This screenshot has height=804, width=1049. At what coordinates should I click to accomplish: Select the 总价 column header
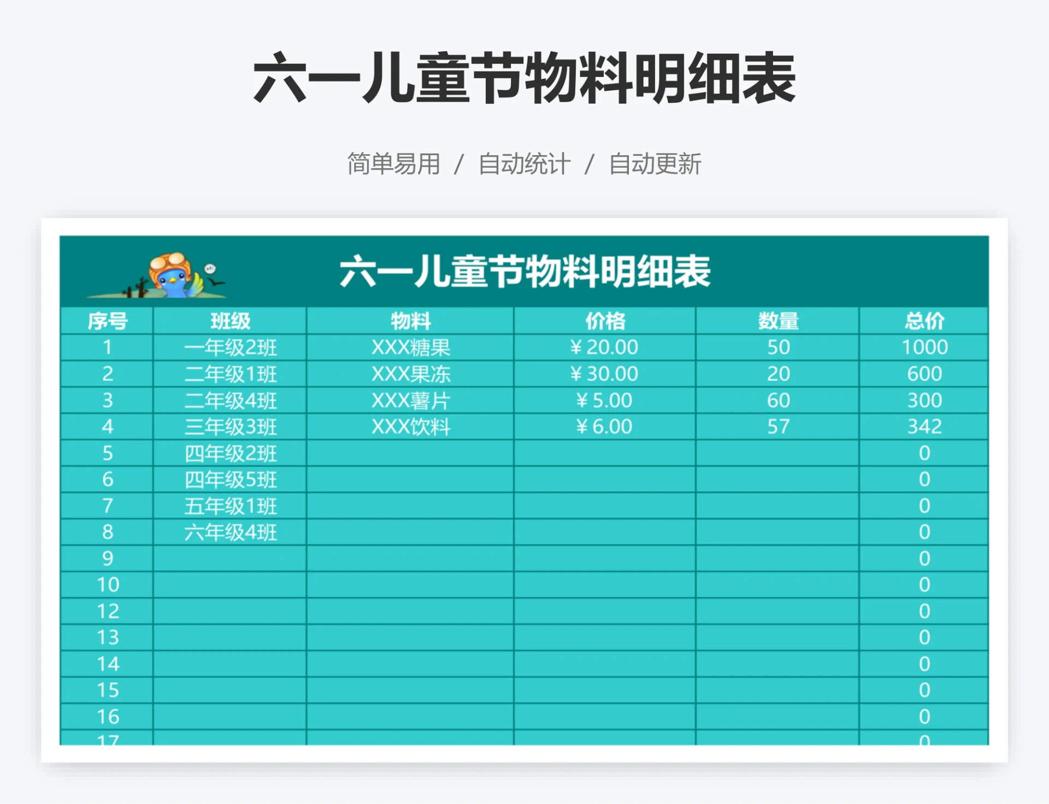point(924,321)
